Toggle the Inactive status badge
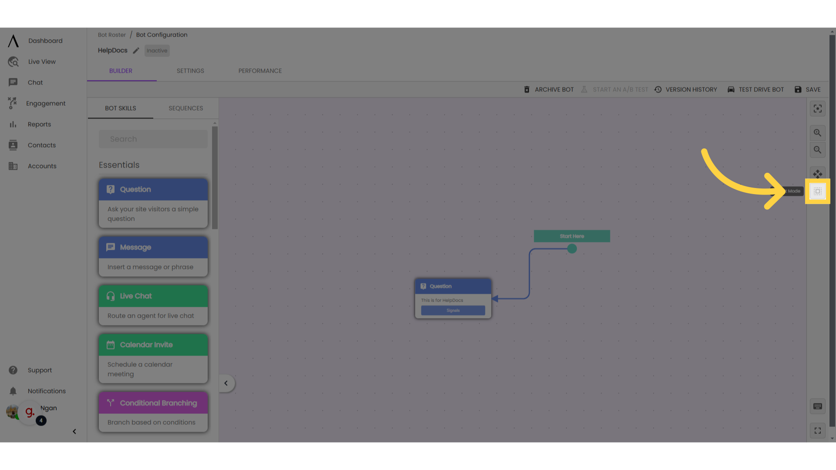836x470 pixels. 157,50
